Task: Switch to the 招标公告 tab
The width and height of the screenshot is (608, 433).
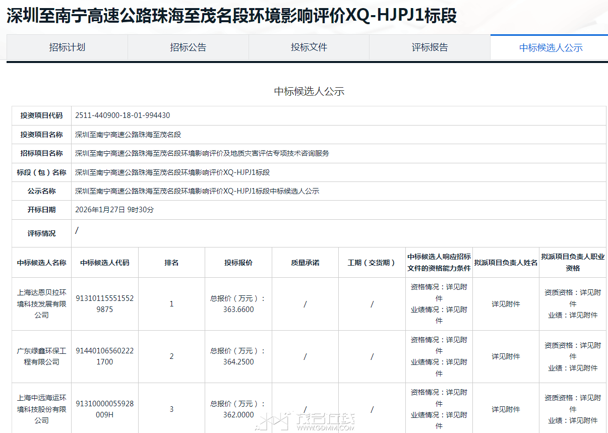Action: (x=188, y=47)
